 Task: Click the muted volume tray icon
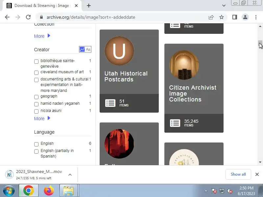pyautogui.click(x=229, y=191)
